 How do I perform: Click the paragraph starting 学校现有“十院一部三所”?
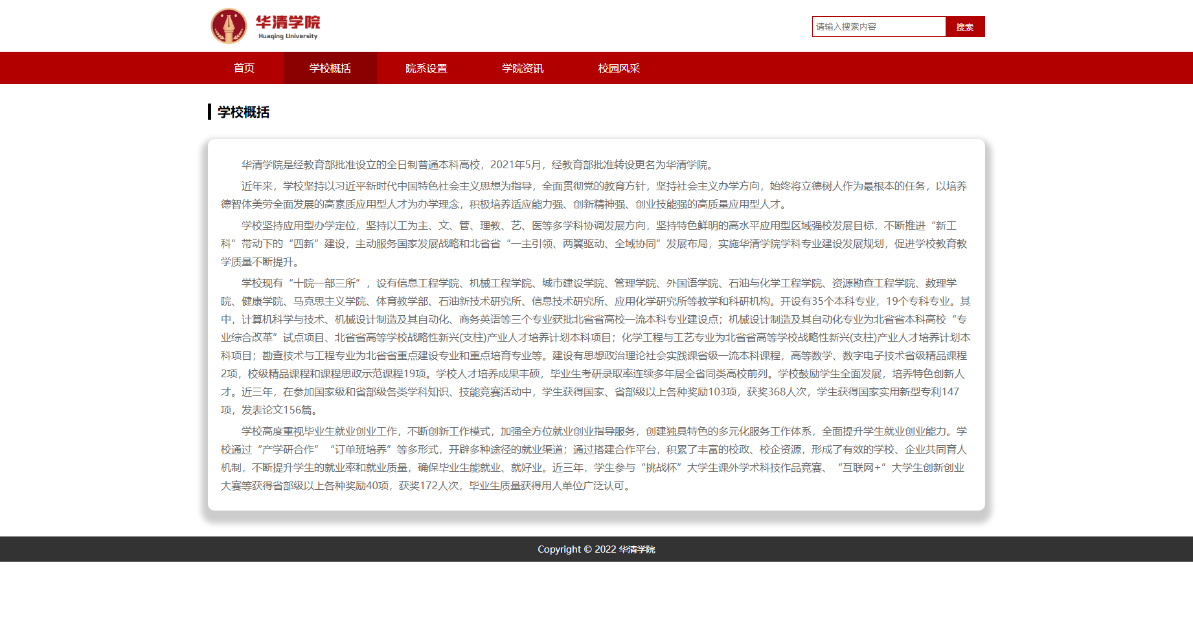[x=596, y=346]
